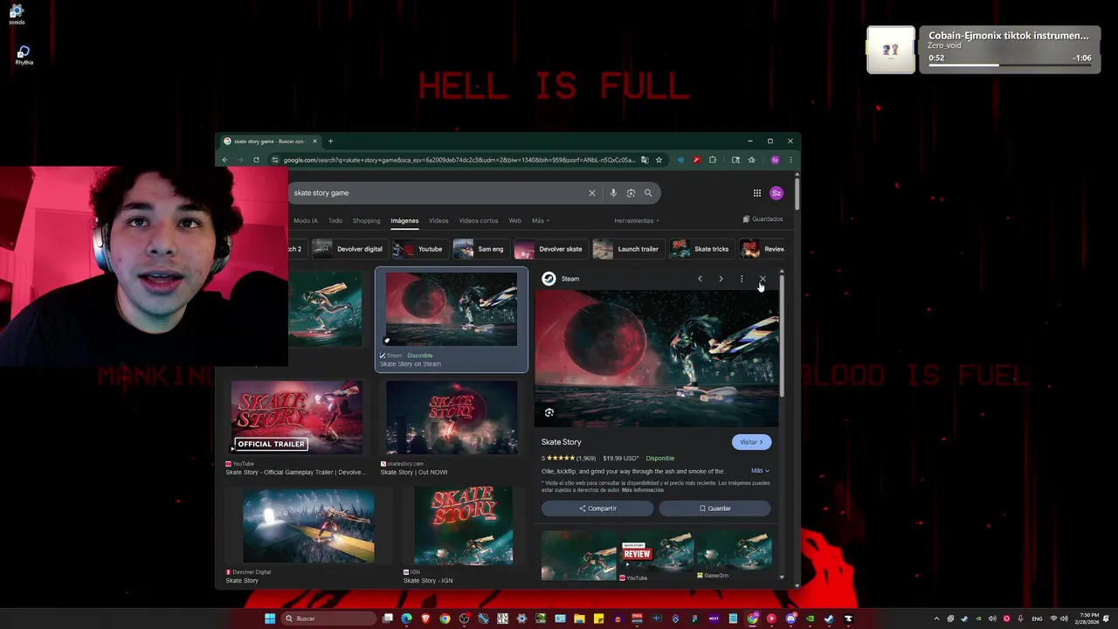
Task: Open Google Lens image search
Action: (x=631, y=193)
